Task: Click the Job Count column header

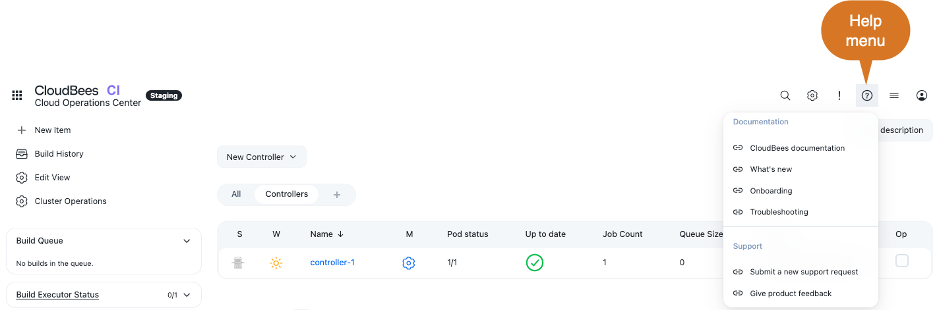Action: [622, 234]
